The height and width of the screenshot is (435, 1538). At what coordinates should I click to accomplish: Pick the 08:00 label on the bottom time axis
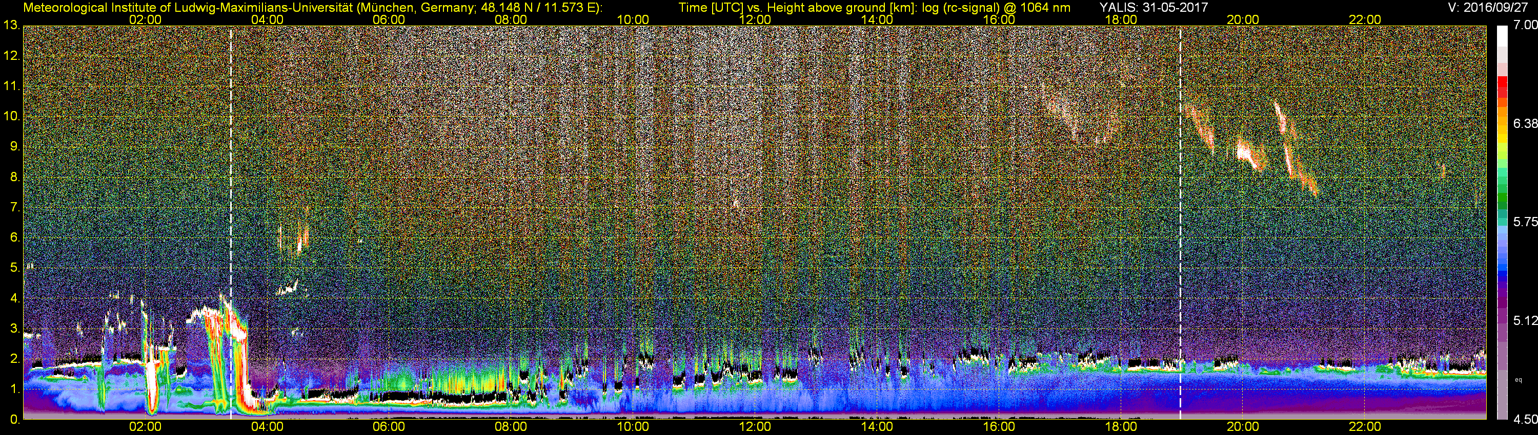coord(511,427)
